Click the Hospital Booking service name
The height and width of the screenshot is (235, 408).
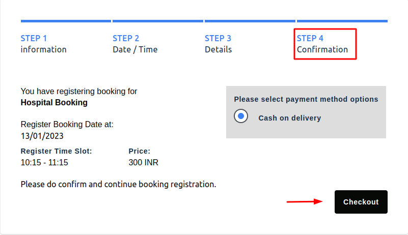click(54, 102)
